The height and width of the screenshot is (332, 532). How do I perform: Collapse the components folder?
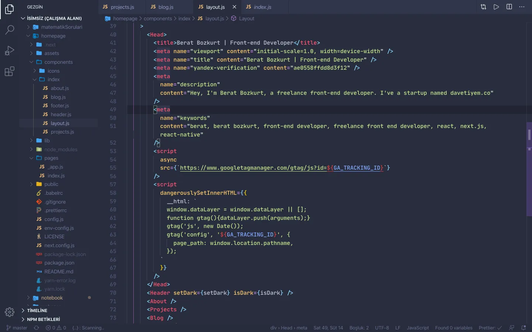tap(58, 62)
